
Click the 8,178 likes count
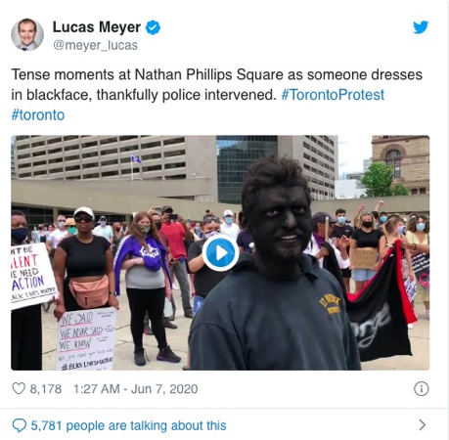[x=46, y=389]
